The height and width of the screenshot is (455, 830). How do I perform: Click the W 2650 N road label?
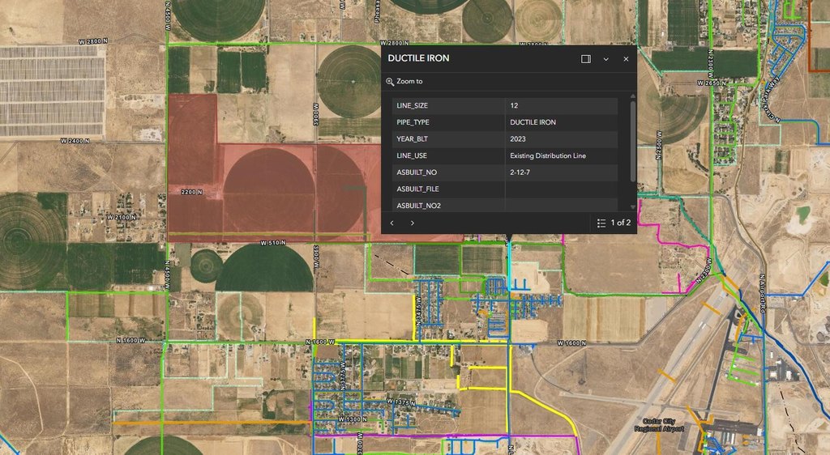[x=712, y=83]
